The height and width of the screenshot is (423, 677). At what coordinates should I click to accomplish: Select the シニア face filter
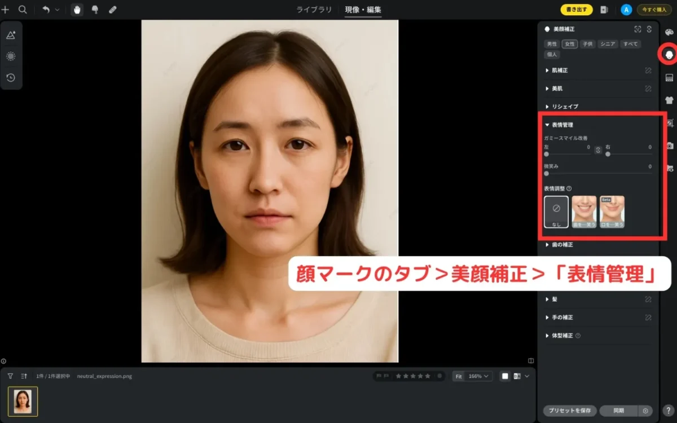click(608, 44)
